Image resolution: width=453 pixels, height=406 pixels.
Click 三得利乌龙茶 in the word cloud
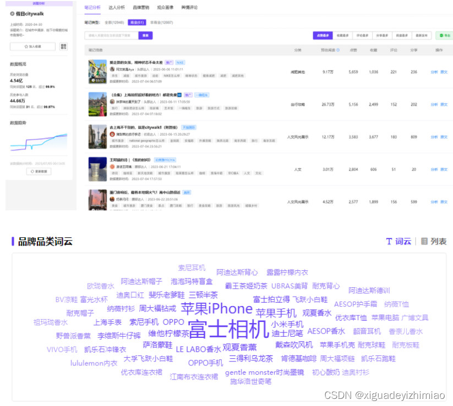pyautogui.click(x=251, y=358)
